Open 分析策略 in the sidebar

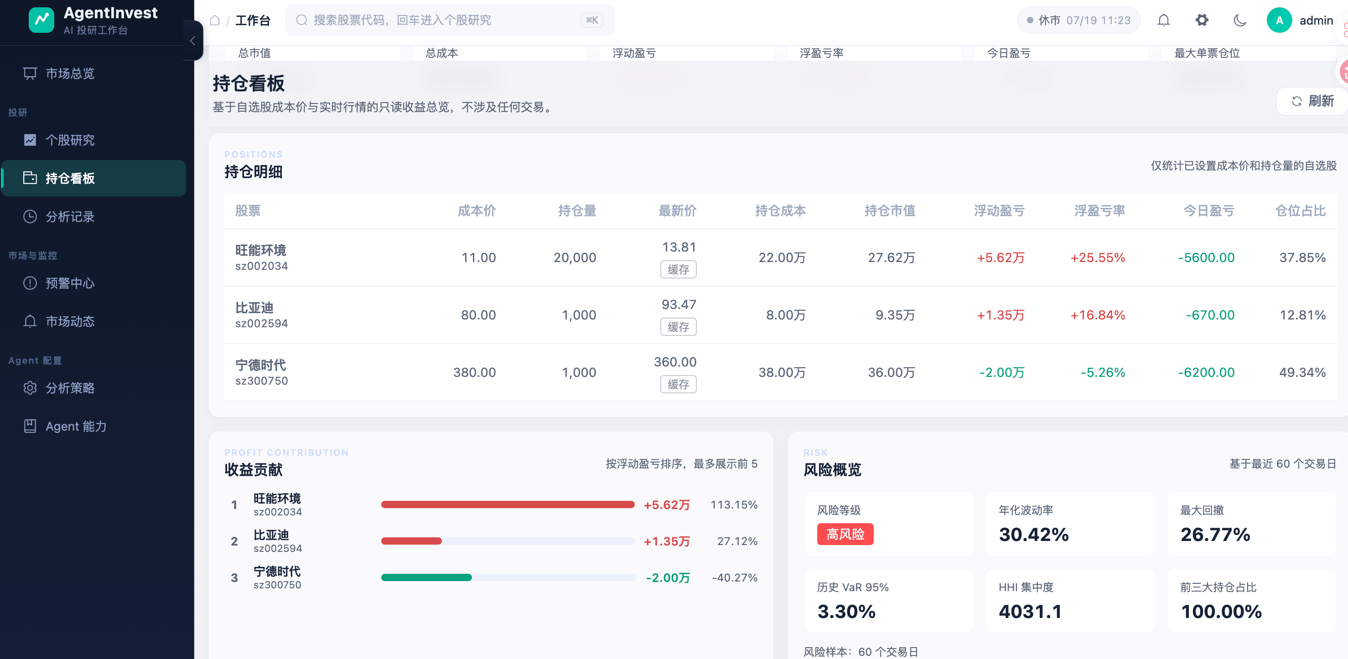coord(93,388)
